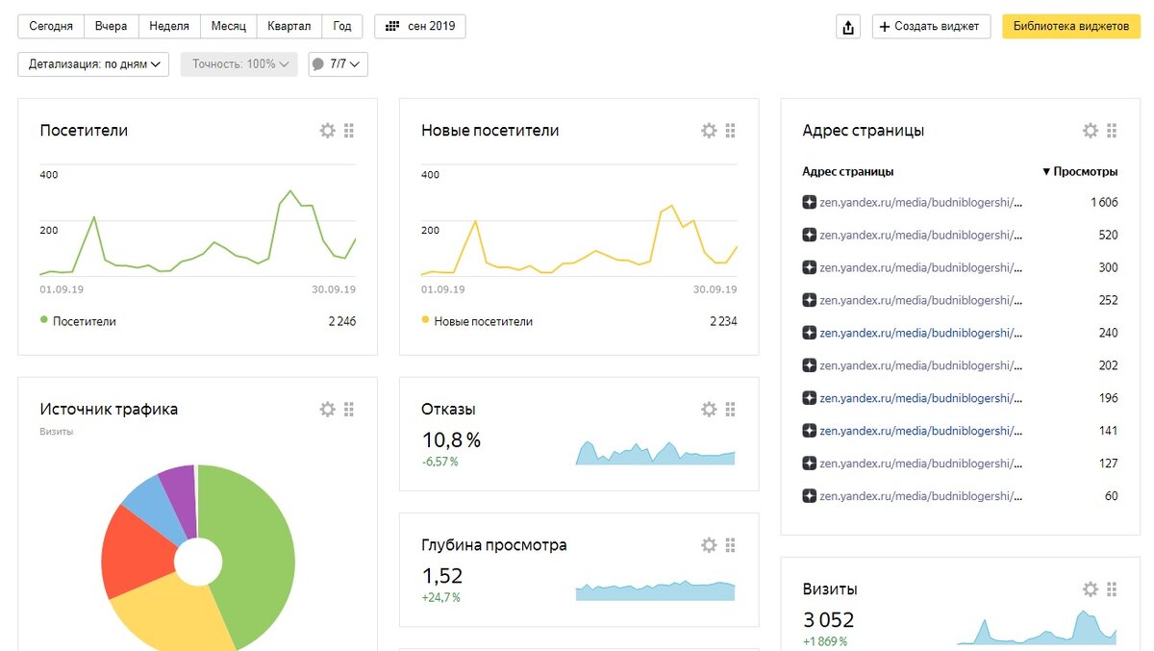This screenshot has height=651, width=1154.
Task: Click drag handle of Источник трафика widget
Action: click(349, 410)
